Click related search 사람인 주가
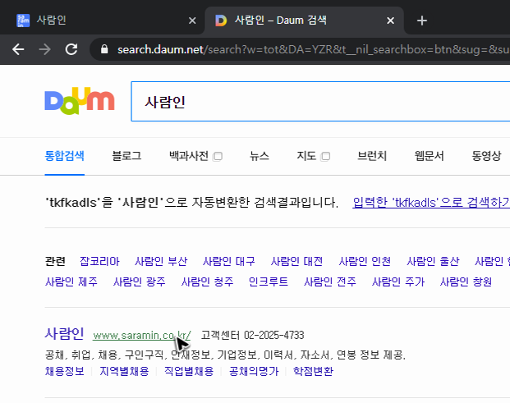 [398, 282]
